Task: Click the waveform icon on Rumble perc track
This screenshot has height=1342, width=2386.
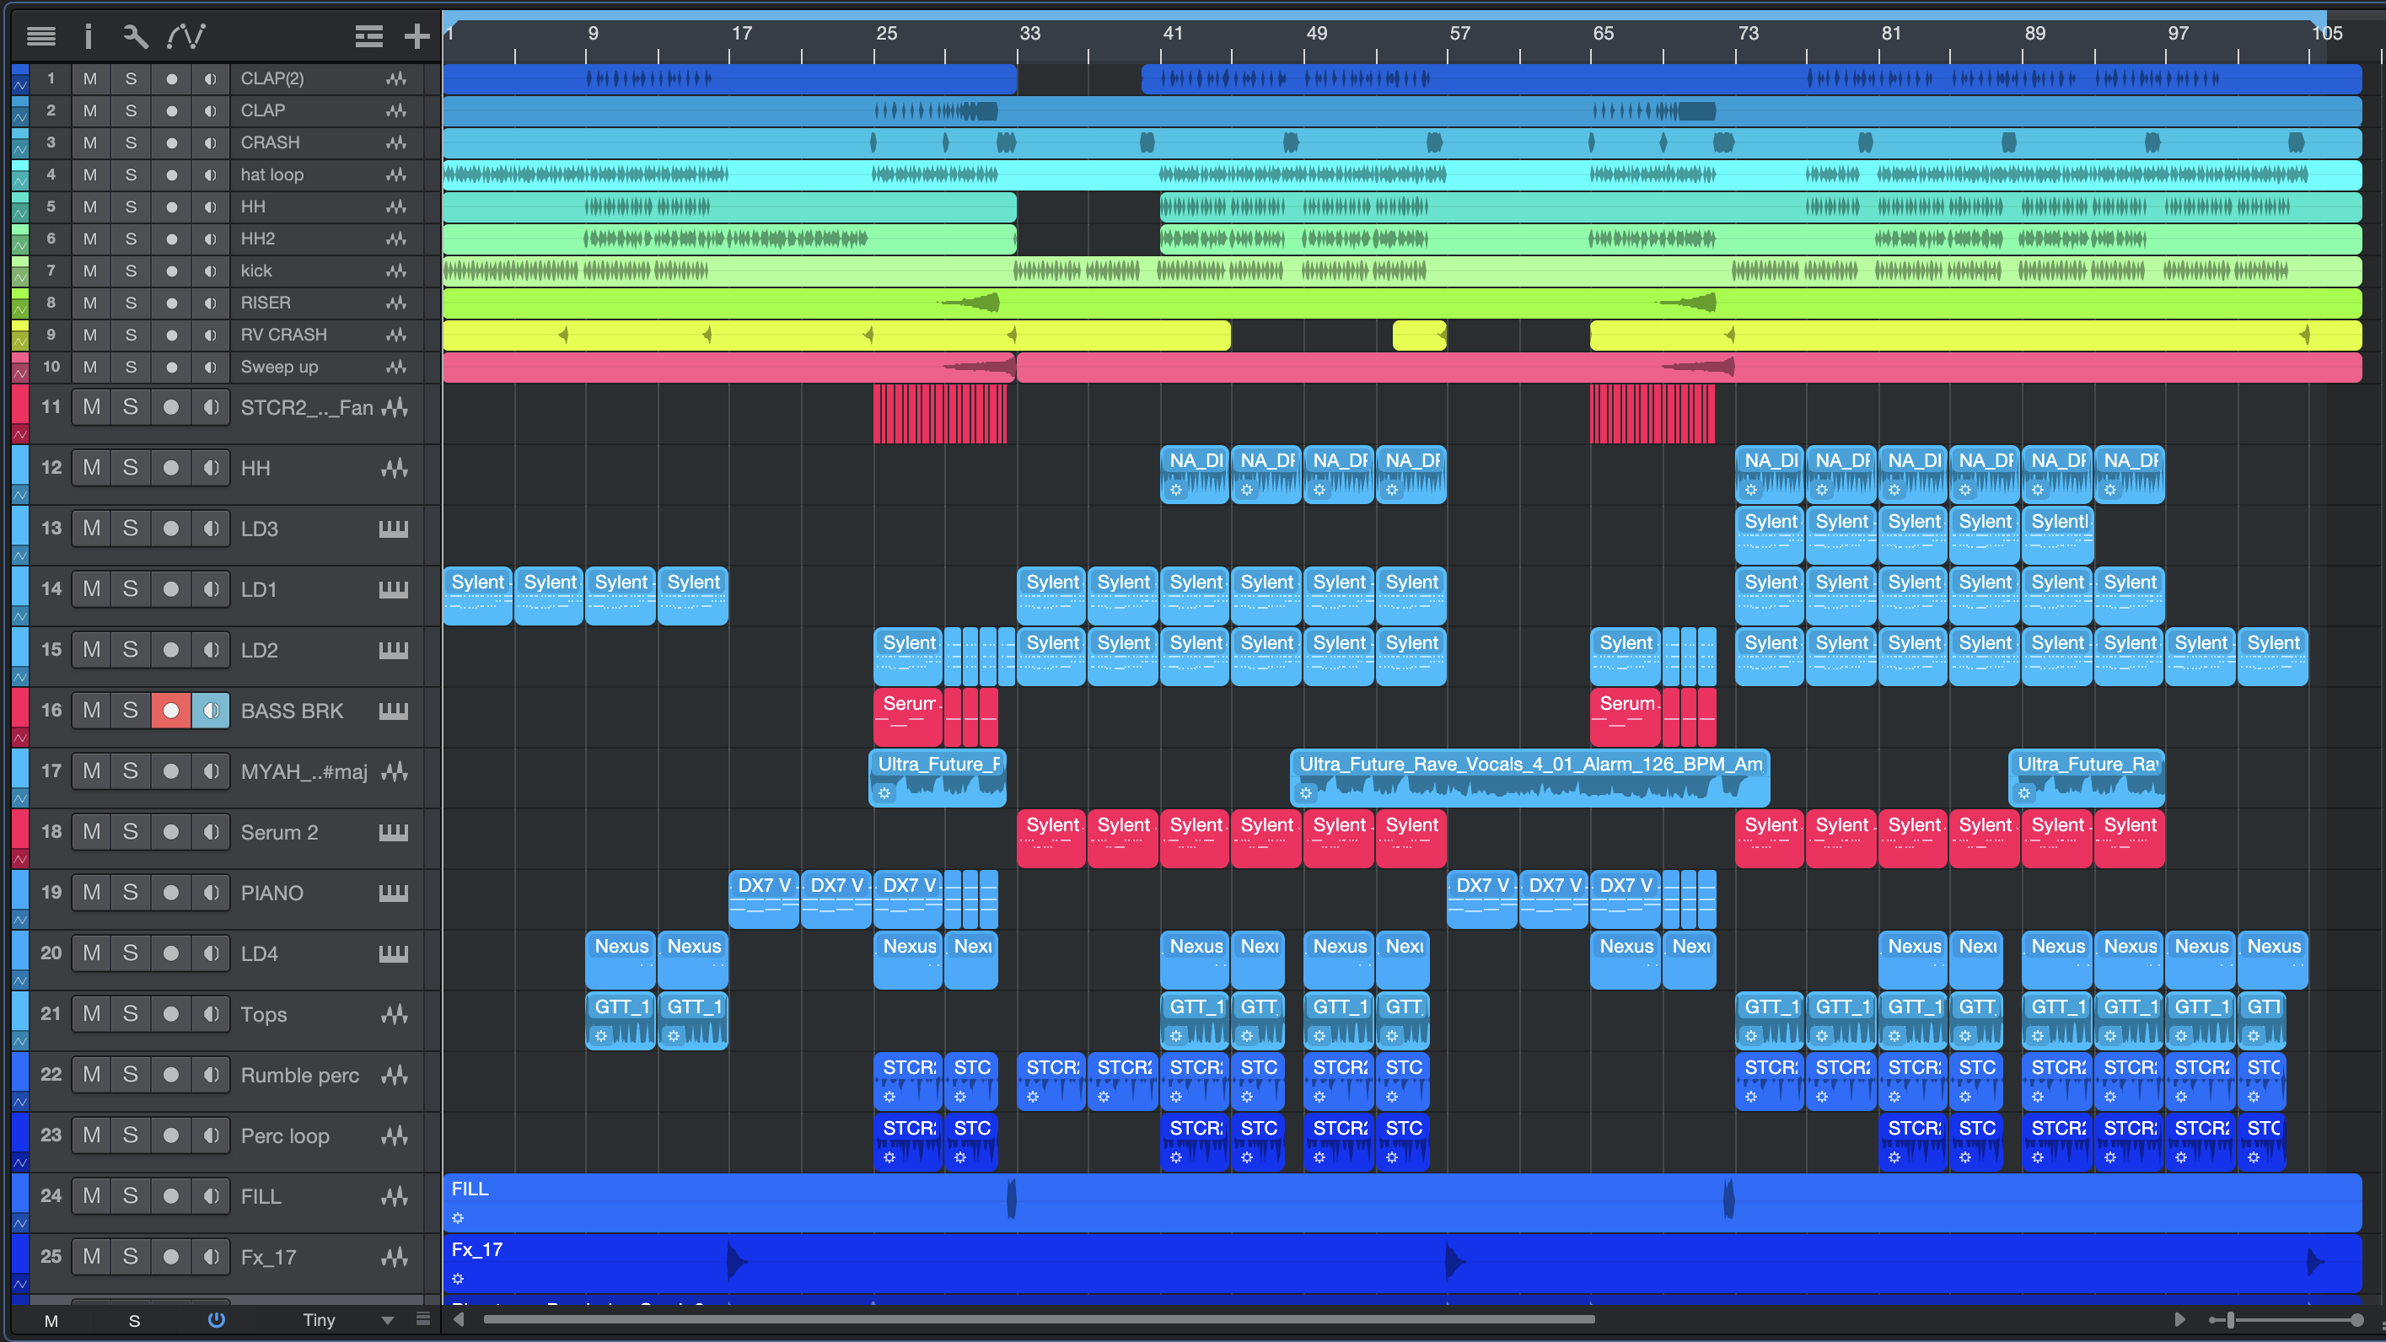Action: (395, 1076)
